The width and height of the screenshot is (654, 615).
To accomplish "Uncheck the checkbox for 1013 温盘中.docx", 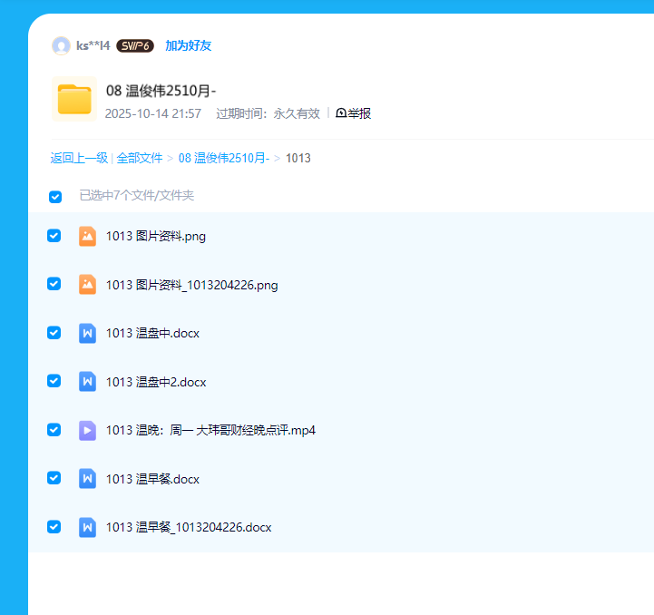I will [x=54, y=333].
